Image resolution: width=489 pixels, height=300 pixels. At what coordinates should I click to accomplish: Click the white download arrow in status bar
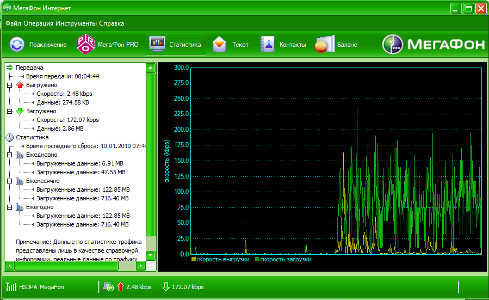tap(166, 286)
